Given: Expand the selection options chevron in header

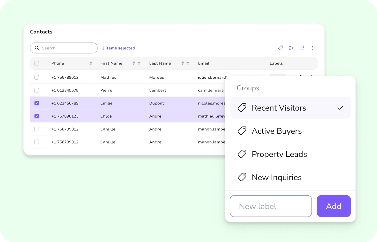Looking at the screenshot, I should (x=43, y=63).
